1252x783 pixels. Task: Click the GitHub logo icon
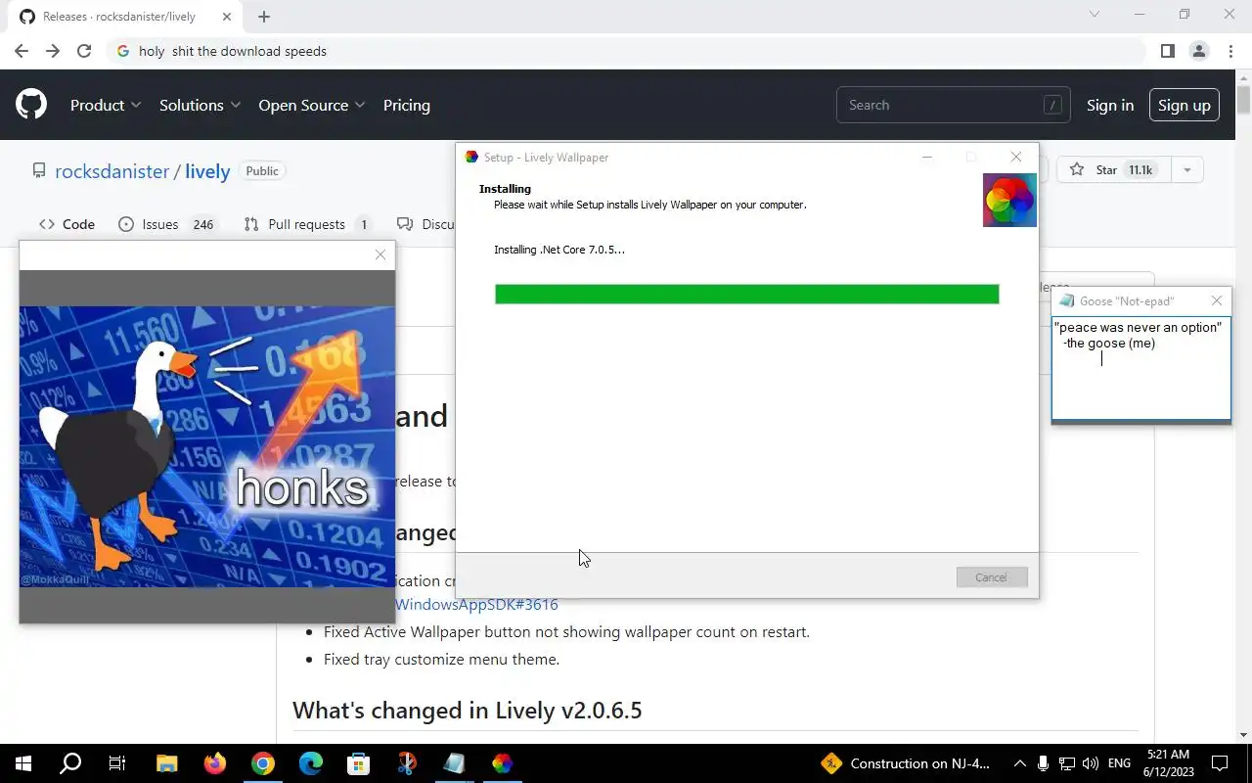click(31, 105)
